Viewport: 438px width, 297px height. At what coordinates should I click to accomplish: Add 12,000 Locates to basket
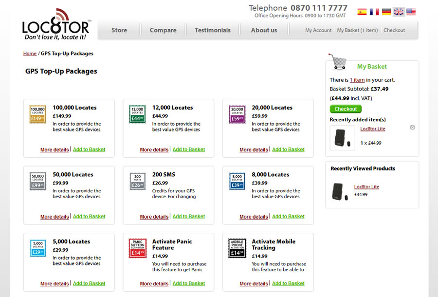(189, 149)
